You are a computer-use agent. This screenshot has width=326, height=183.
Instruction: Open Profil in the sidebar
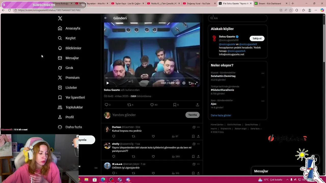coord(66,117)
